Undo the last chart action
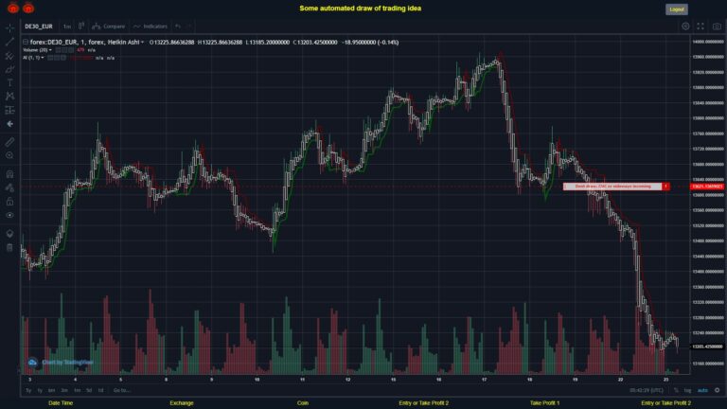Image resolution: width=727 pixels, height=409 pixels. (178, 27)
